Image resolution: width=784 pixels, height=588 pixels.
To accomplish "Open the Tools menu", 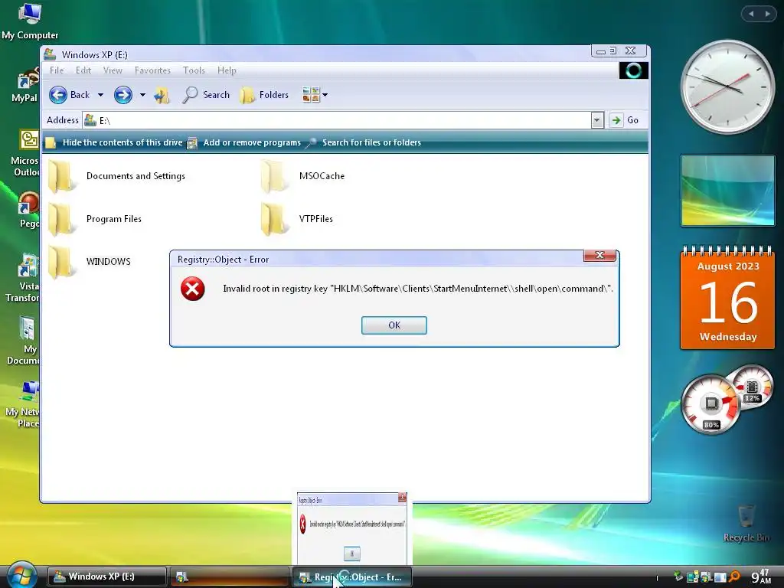I will (x=194, y=70).
